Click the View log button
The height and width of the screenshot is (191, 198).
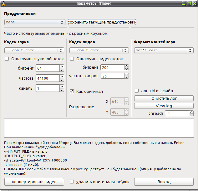[x=164, y=106]
